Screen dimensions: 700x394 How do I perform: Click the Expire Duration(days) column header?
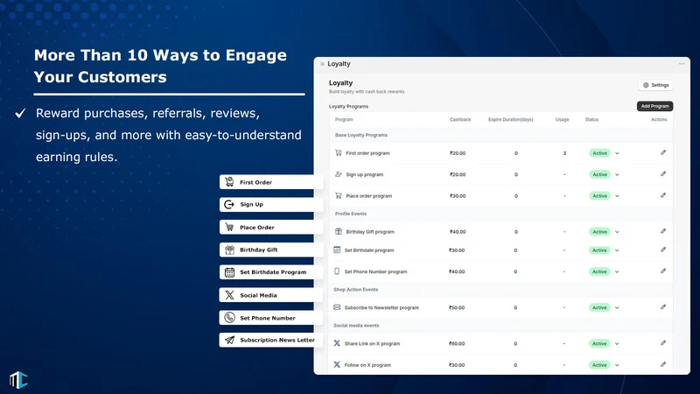tap(511, 120)
